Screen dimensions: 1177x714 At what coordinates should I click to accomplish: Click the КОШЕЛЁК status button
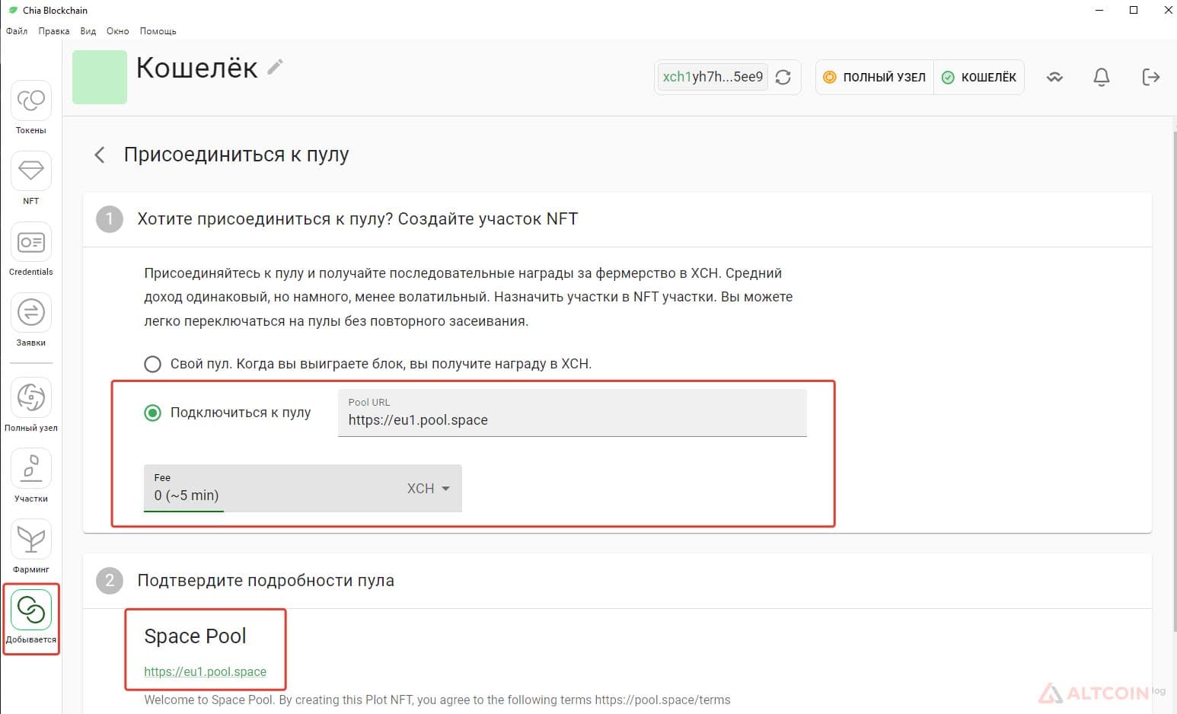[979, 77]
